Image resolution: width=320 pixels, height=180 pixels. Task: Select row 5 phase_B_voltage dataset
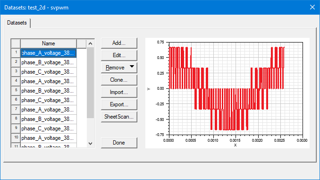click(49, 91)
